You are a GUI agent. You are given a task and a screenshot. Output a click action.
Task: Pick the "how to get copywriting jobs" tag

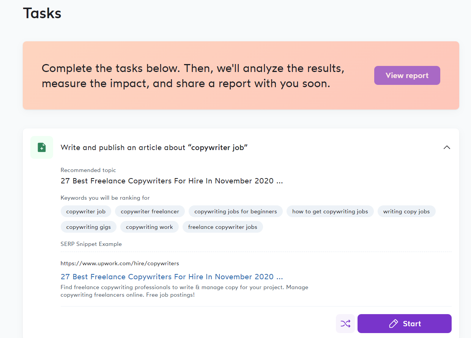coord(330,211)
